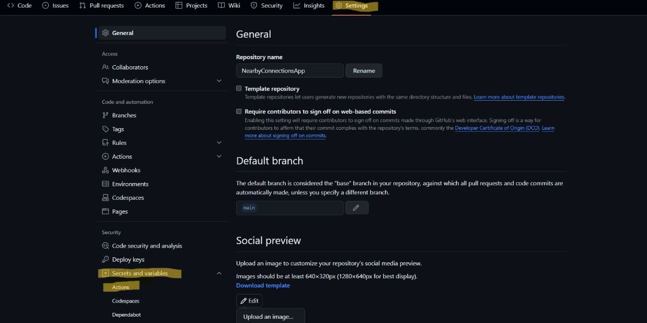Check Require contributors to sign off on commits
This screenshot has width=647, height=323.
point(239,111)
